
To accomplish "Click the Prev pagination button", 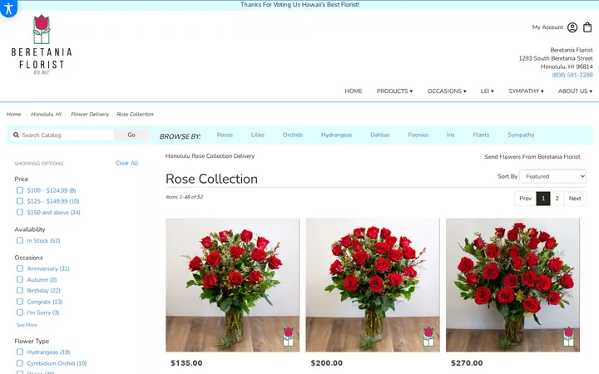I will tap(525, 199).
